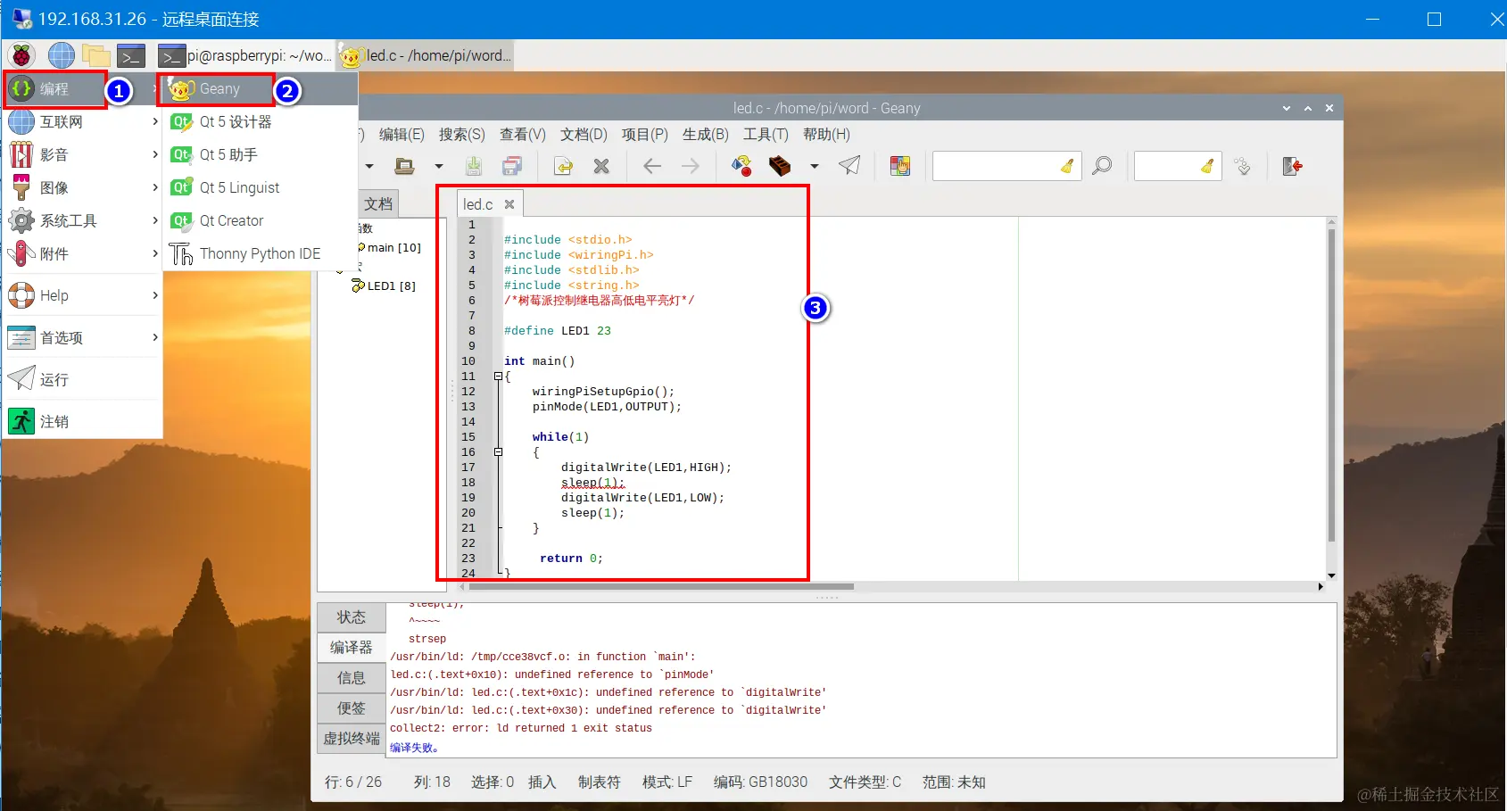Close the led.c tab
The width and height of the screenshot is (1507, 811).
[509, 204]
